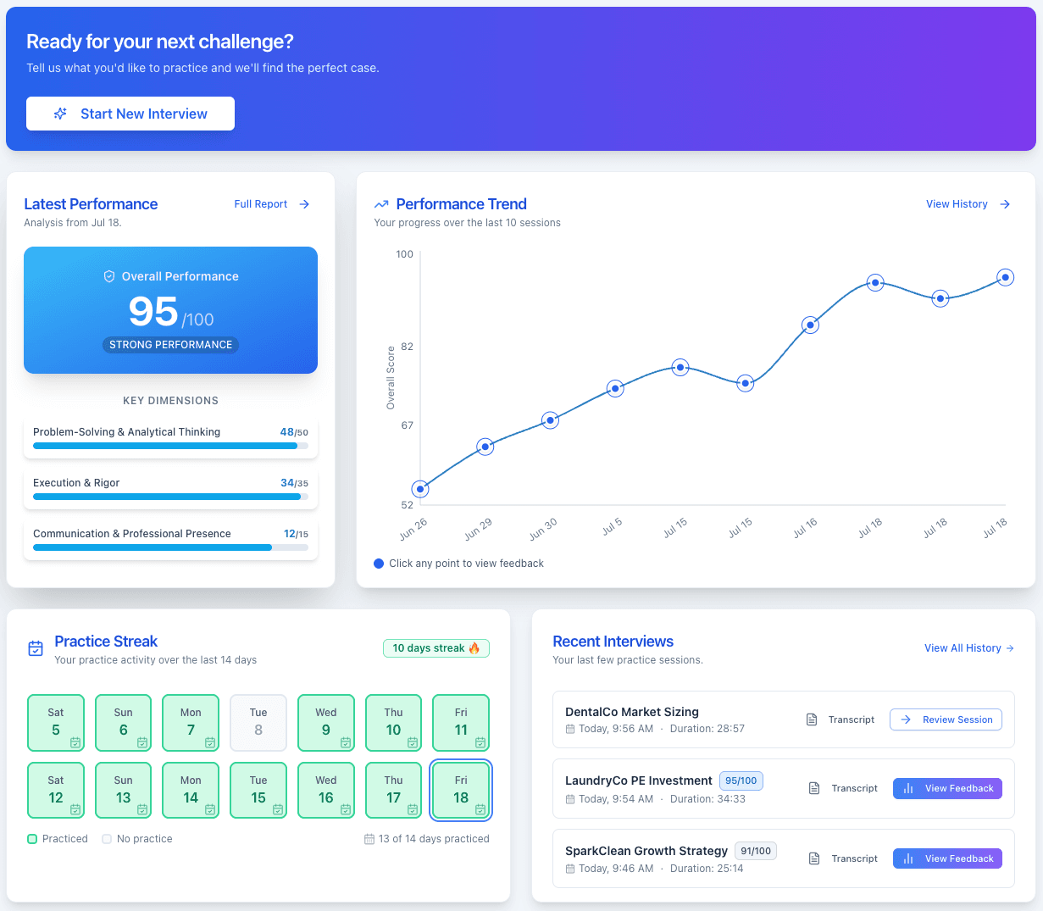Click the View History link
The image size is (1043, 911).
tap(958, 203)
